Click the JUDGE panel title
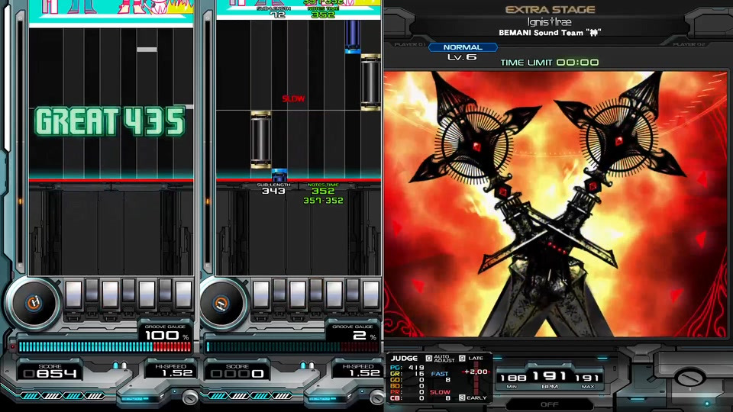This screenshot has width=733, height=412. [404, 359]
